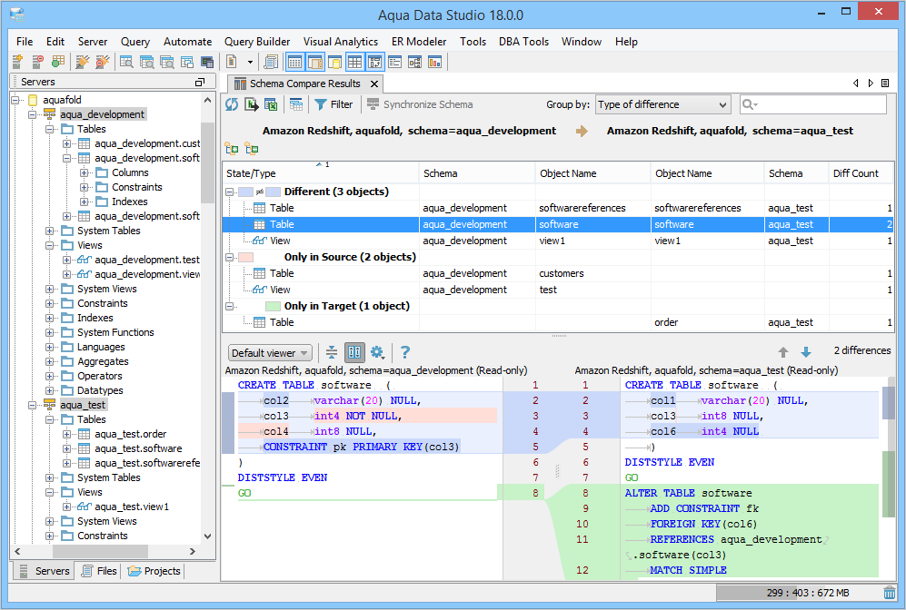This screenshot has width=906, height=610.
Task: Open the diff viewer settings gear
Action: click(377, 352)
